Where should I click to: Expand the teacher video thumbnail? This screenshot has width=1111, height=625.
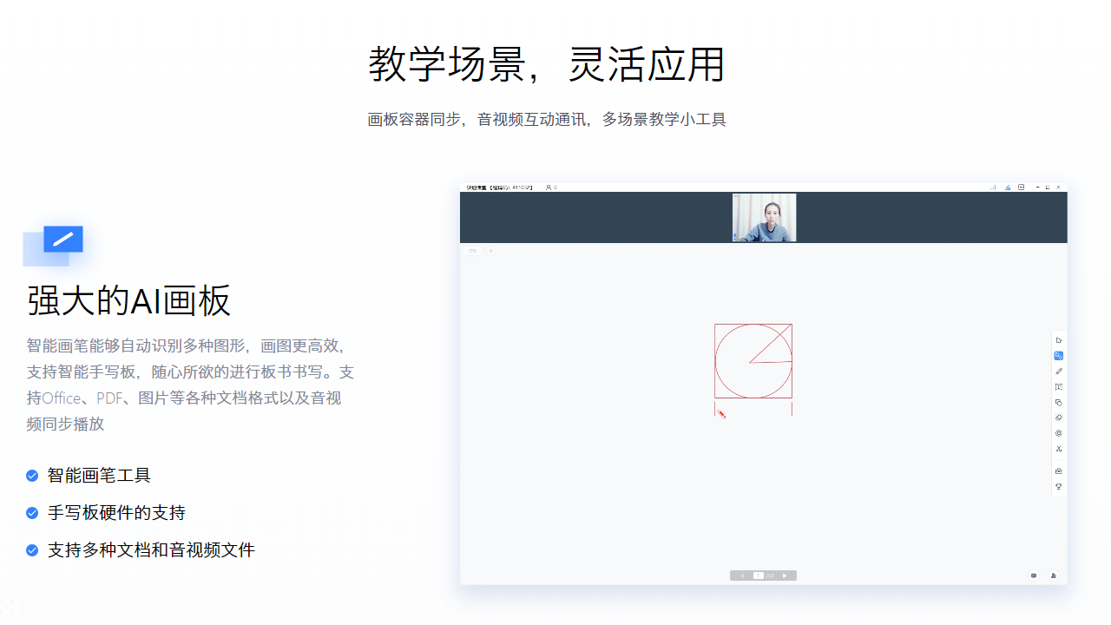pos(764,217)
